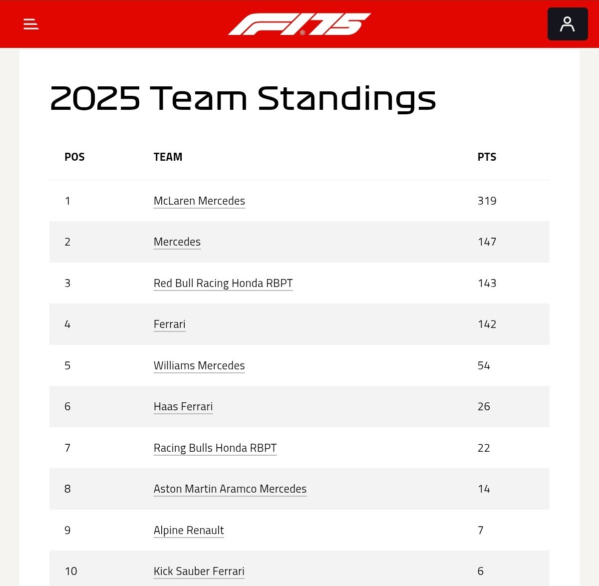View the Haas Ferrari team
This screenshot has height=586, width=599.
pos(183,406)
